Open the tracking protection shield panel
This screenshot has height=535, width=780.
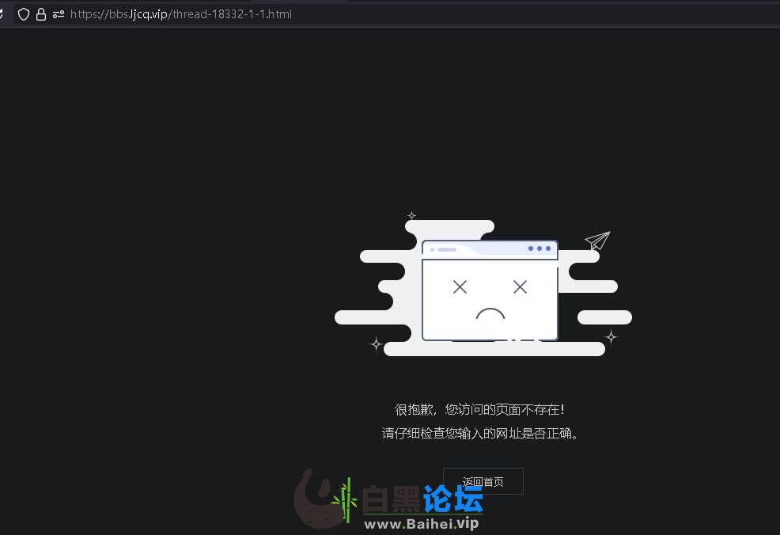click(x=24, y=13)
